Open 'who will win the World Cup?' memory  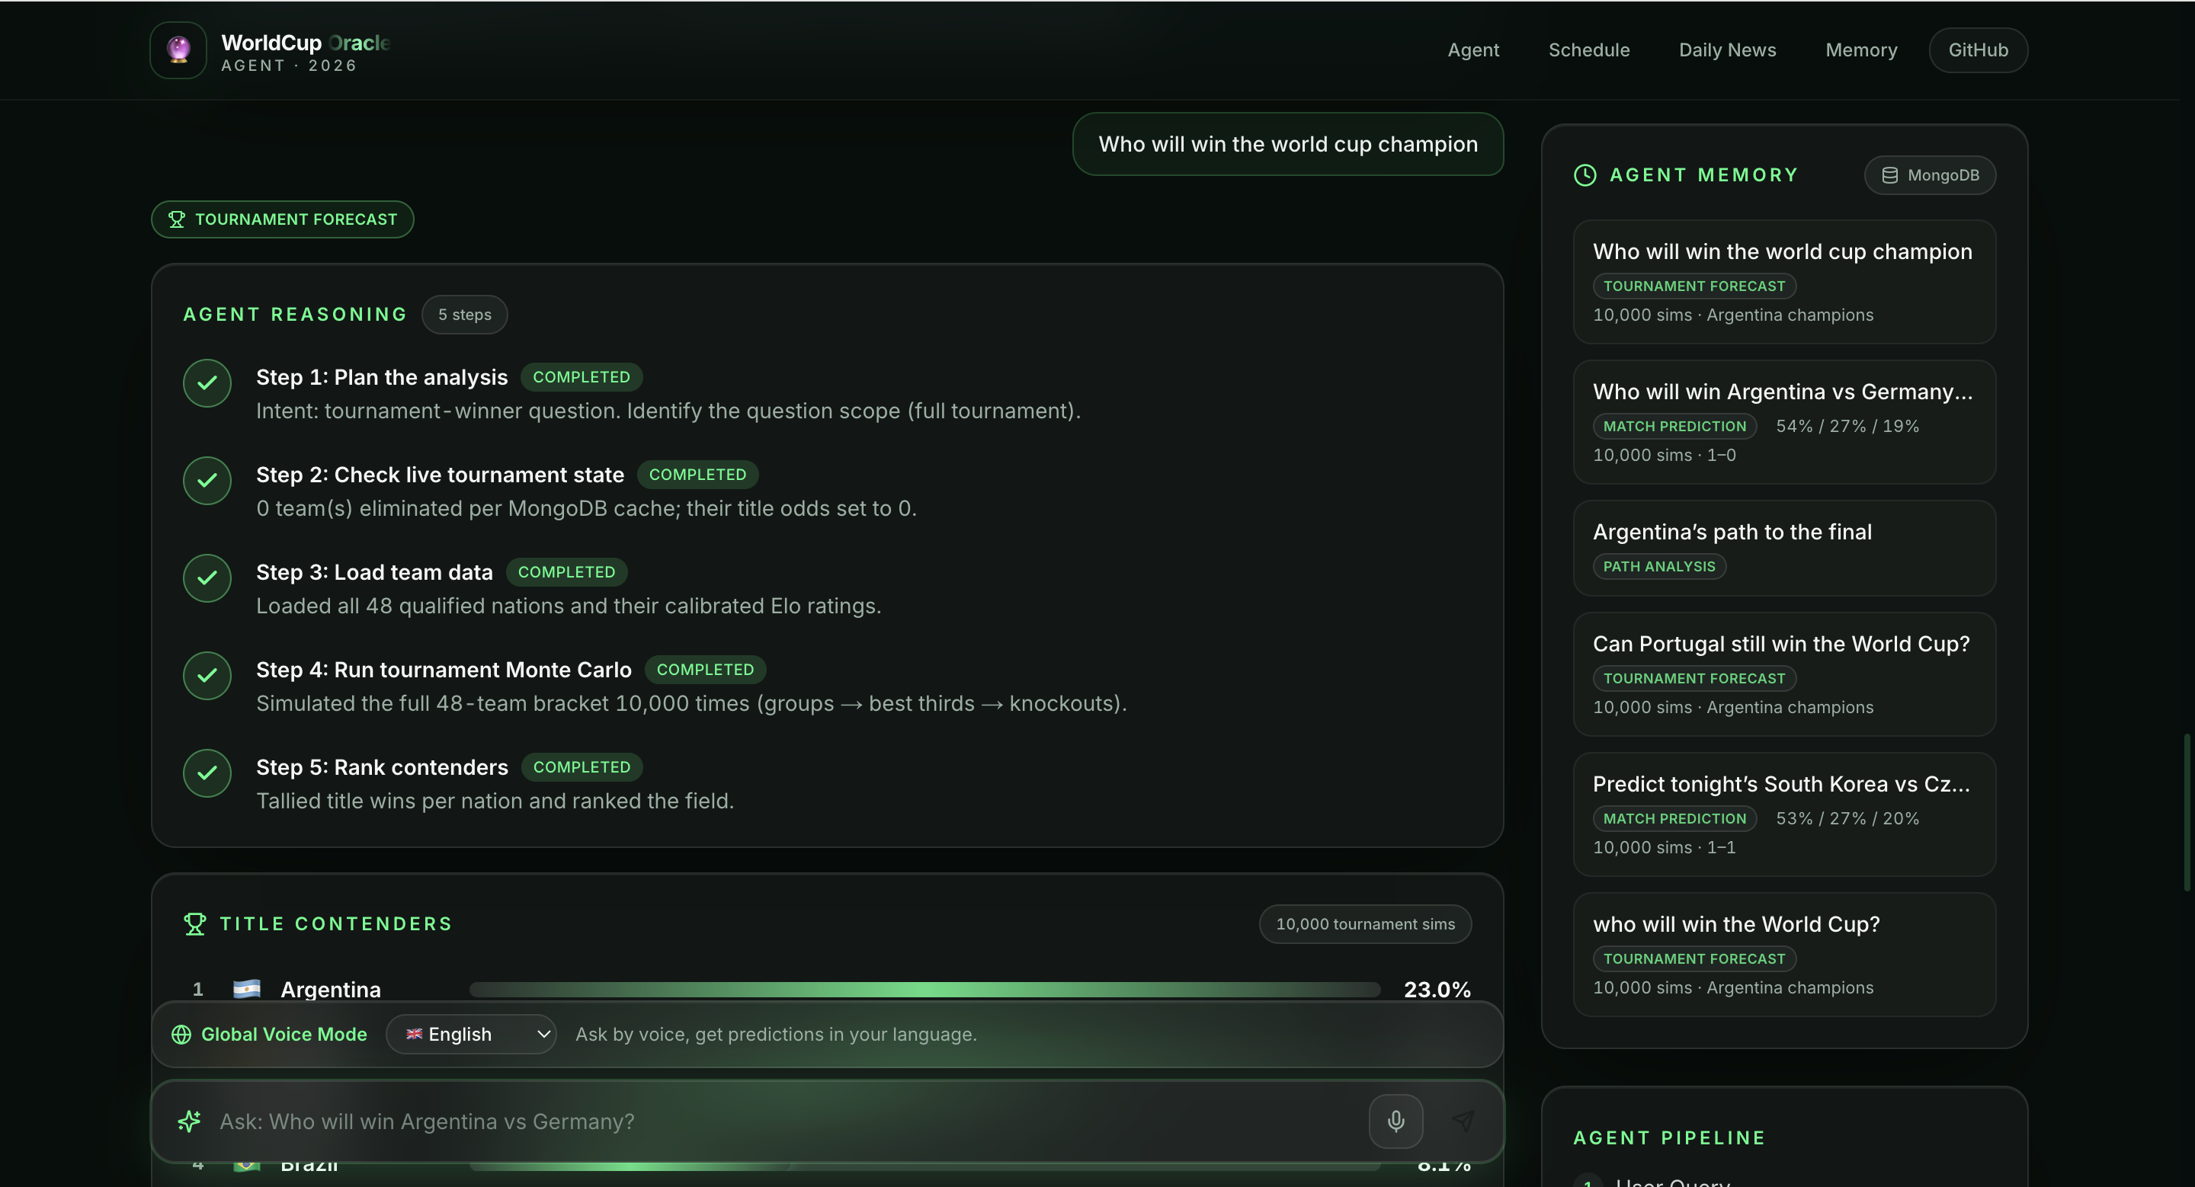tap(1784, 955)
